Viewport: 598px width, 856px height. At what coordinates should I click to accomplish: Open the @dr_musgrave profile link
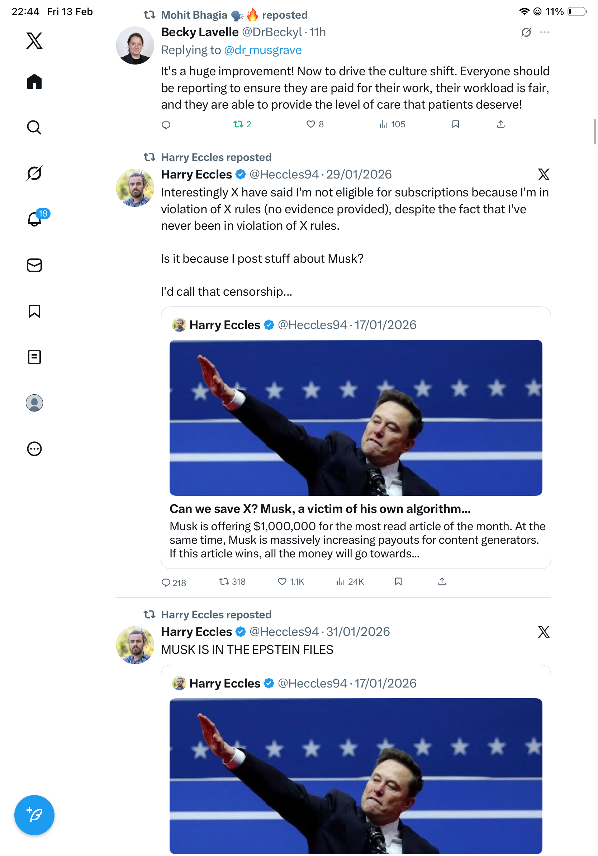pyautogui.click(x=263, y=50)
